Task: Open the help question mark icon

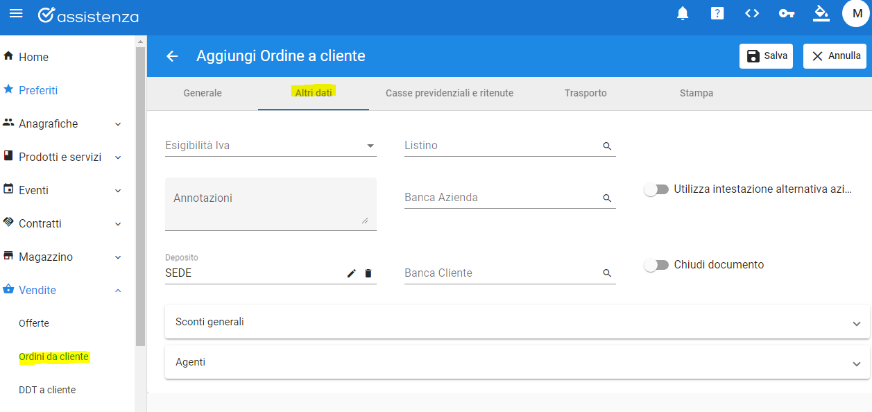Action: click(x=717, y=14)
